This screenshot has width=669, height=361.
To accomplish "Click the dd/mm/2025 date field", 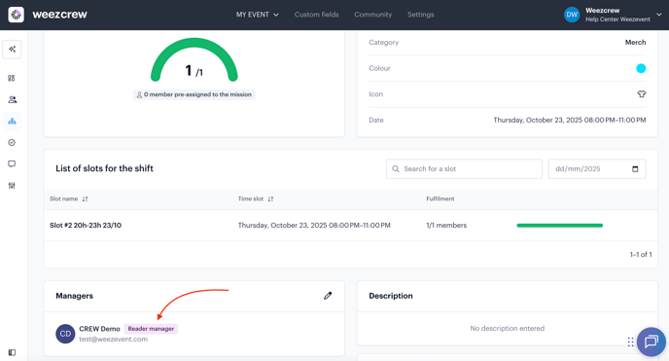I will (597, 169).
